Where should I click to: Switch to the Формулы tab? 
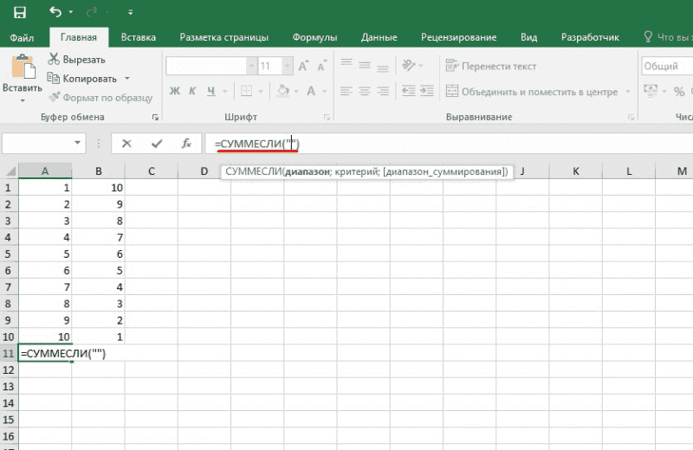coord(314,37)
